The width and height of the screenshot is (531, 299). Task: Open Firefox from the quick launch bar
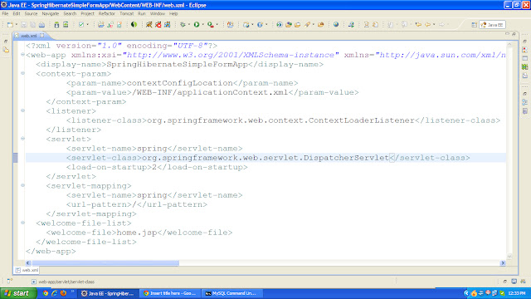click(63, 293)
